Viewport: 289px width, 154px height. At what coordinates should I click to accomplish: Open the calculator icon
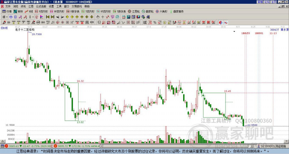128,17
